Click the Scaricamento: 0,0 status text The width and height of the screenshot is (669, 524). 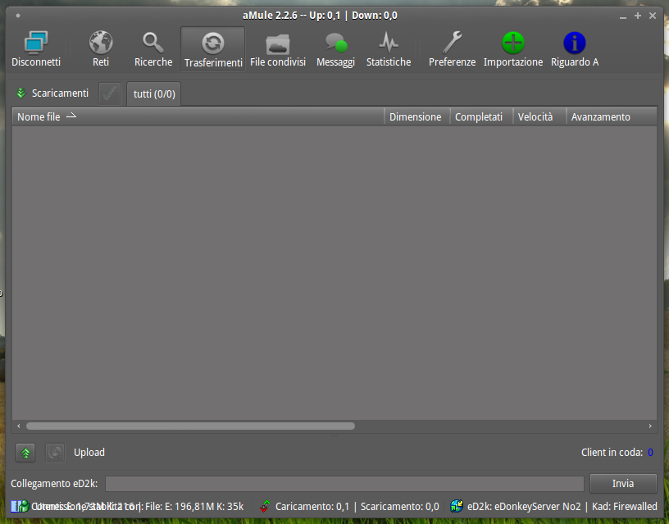[400, 507]
